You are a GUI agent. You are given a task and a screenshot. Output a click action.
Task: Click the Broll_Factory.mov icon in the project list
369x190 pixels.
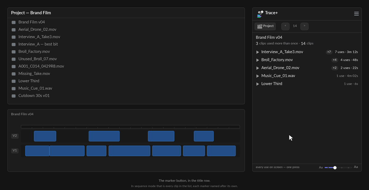pos(14,52)
